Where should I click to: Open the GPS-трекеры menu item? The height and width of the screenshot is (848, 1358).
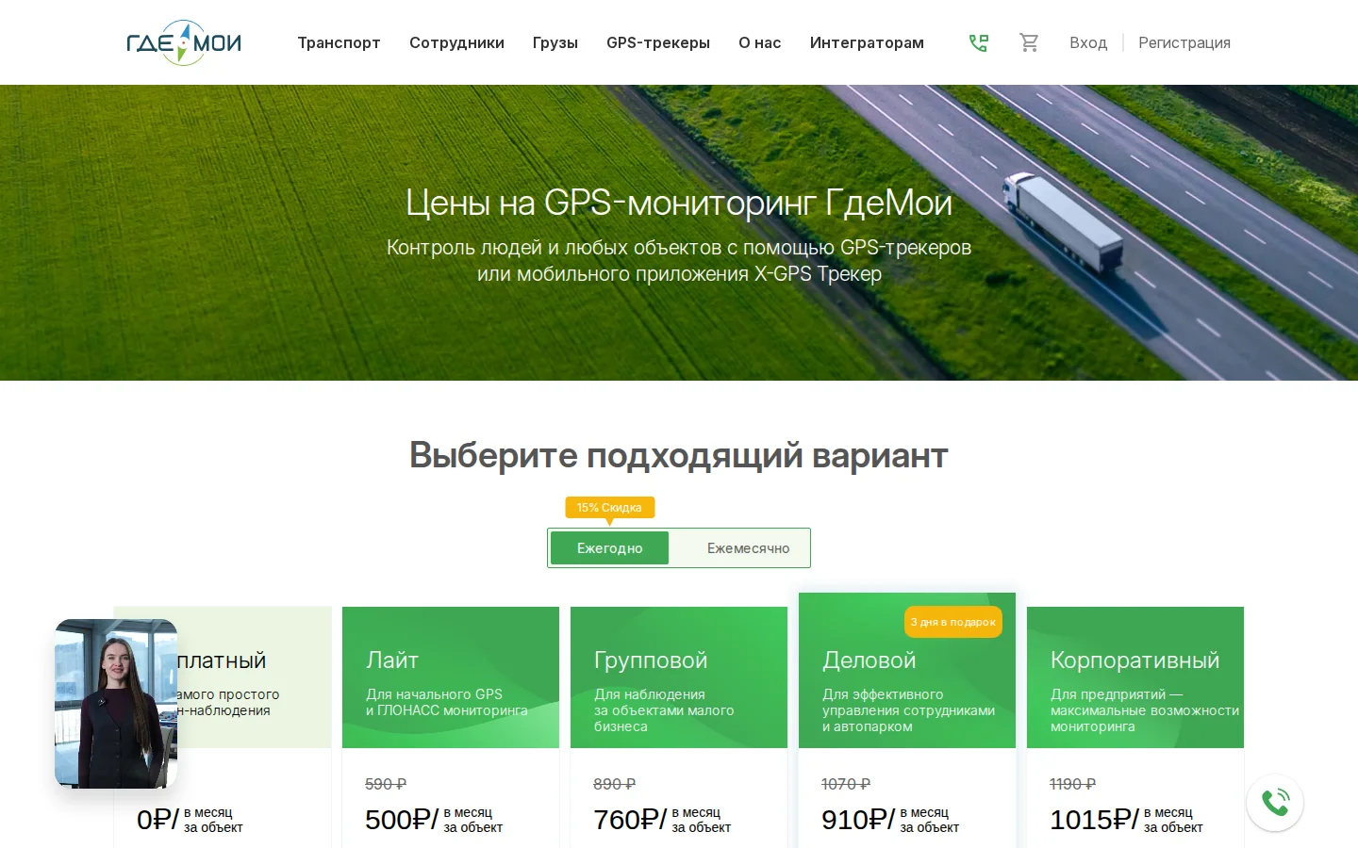[658, 42]
